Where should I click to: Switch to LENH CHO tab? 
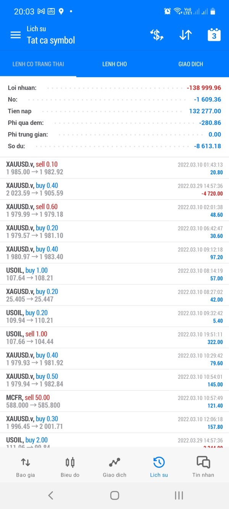(114, 64)
